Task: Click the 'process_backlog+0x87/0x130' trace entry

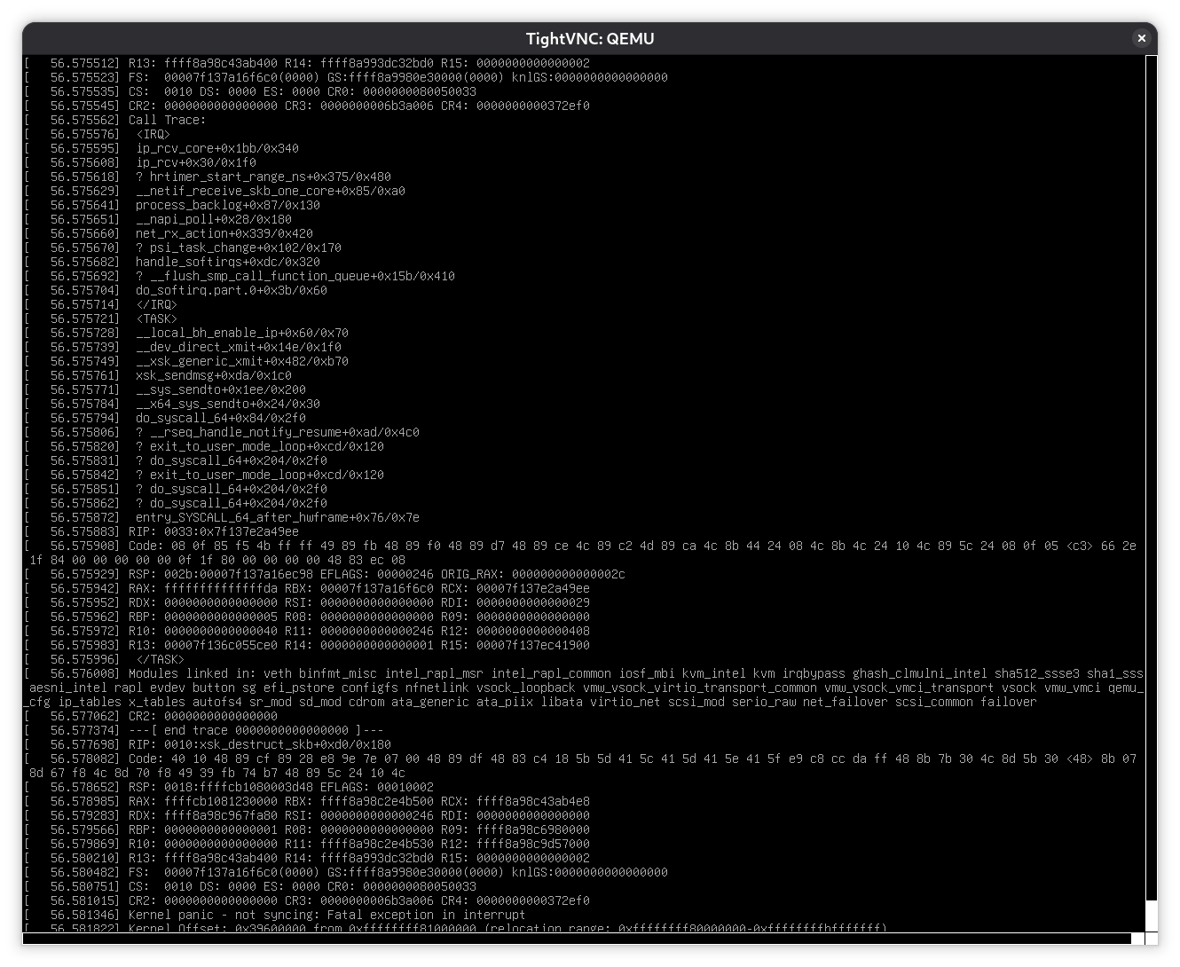Action: pos(227,205)
